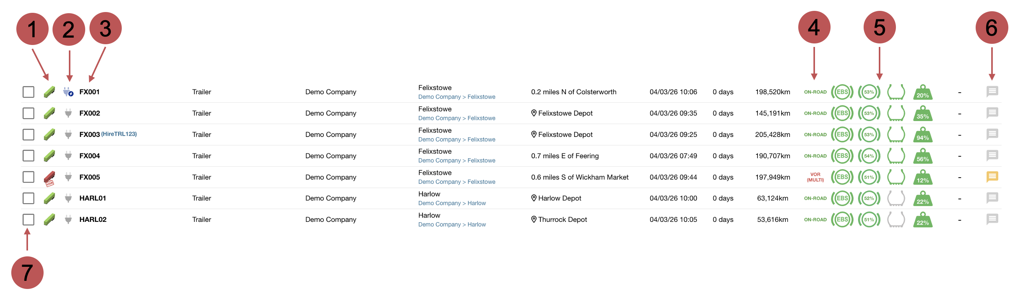Click the tyre pressure icon for HARL01
The height and width of the screenshot is (294, 1013).
point(896,198)
